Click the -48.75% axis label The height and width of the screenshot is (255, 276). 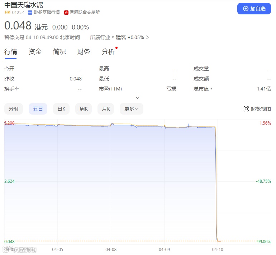coord(263,181)
